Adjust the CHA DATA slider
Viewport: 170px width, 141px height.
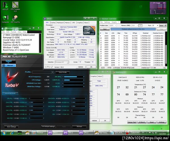pyautogui.click(x=79, y=98)
